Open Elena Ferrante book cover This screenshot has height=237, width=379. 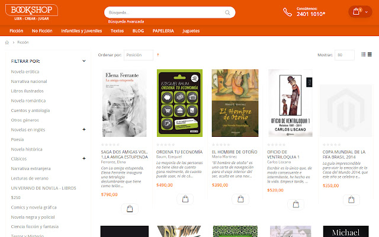tap(124, 103)
